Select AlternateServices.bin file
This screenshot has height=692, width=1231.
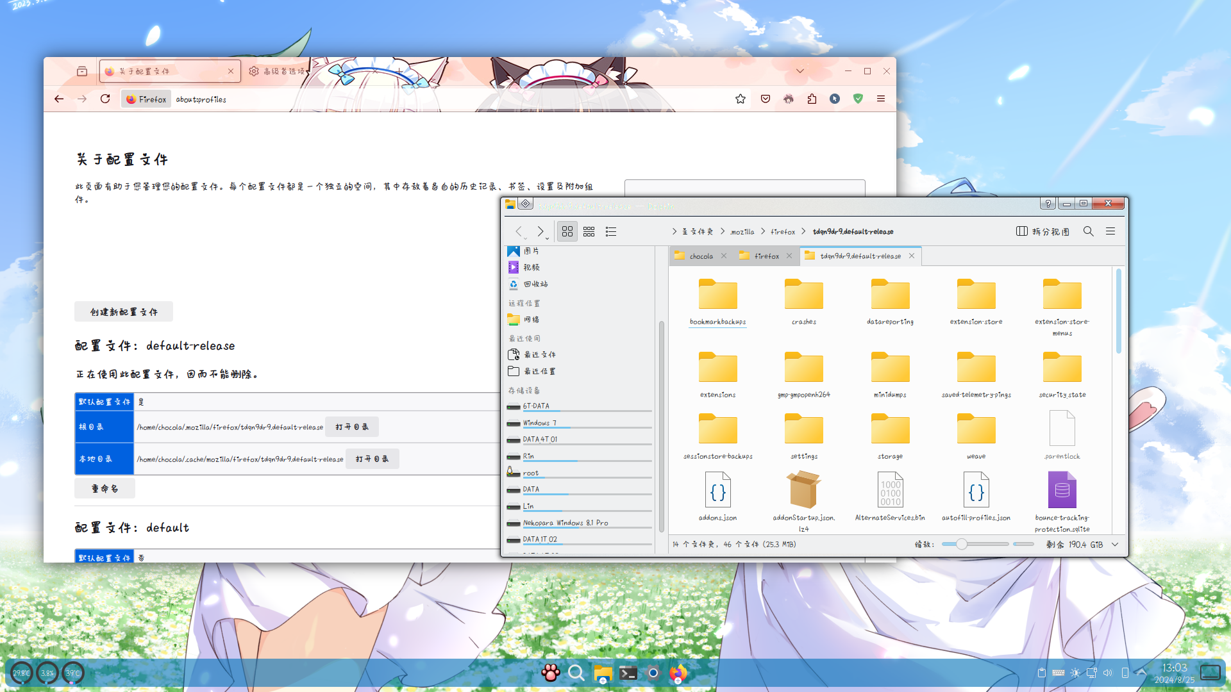click(890, 497)
